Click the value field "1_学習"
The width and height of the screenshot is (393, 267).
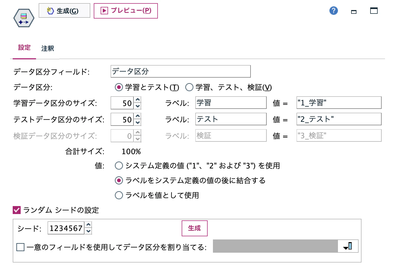339,103
